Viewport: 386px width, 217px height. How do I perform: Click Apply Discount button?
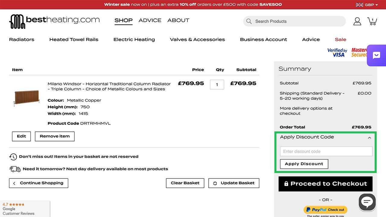(304, 164)
